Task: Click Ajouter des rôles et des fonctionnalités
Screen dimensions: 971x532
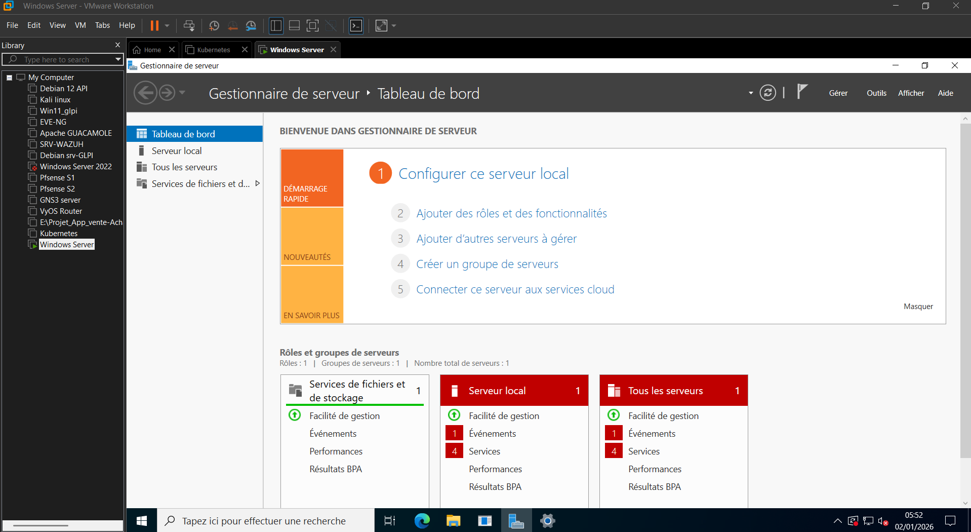Action: pos(511,213)
